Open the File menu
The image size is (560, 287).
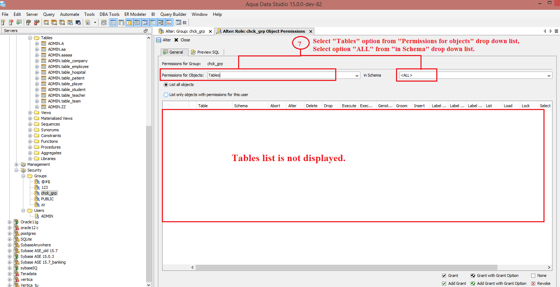pos(5,14)
